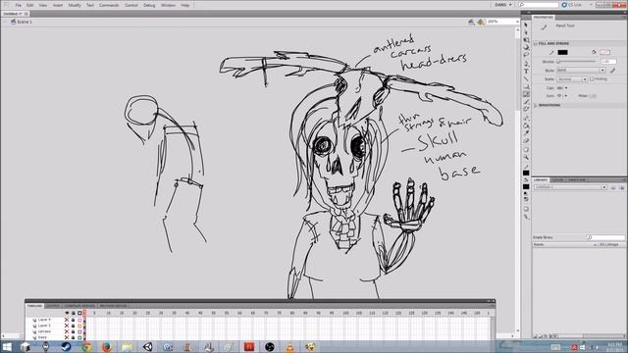
Task: Select the Eyedropper tool
Action: pyautogui.click(x=526, y=133)
